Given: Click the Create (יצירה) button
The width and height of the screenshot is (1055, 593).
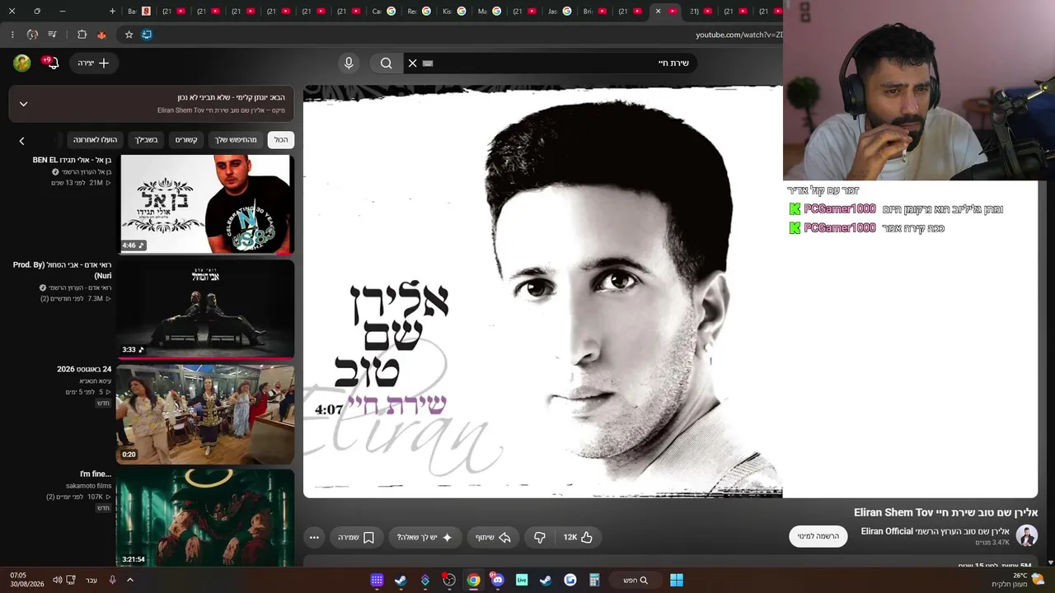Looking at the screenshot, I should click(93, 63).
